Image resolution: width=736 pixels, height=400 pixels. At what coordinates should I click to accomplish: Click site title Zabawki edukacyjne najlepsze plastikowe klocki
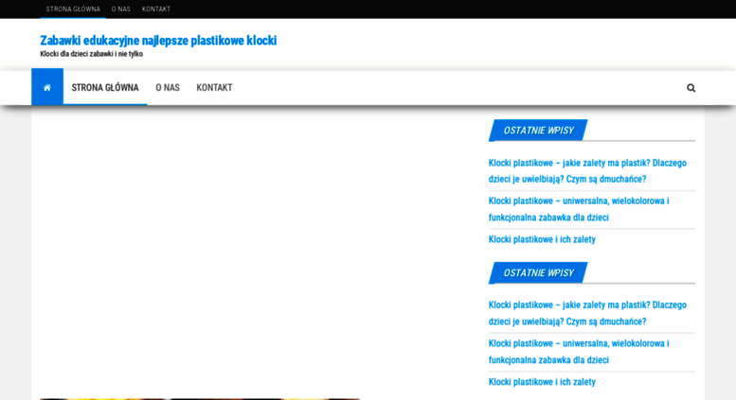tap(158, 41)
